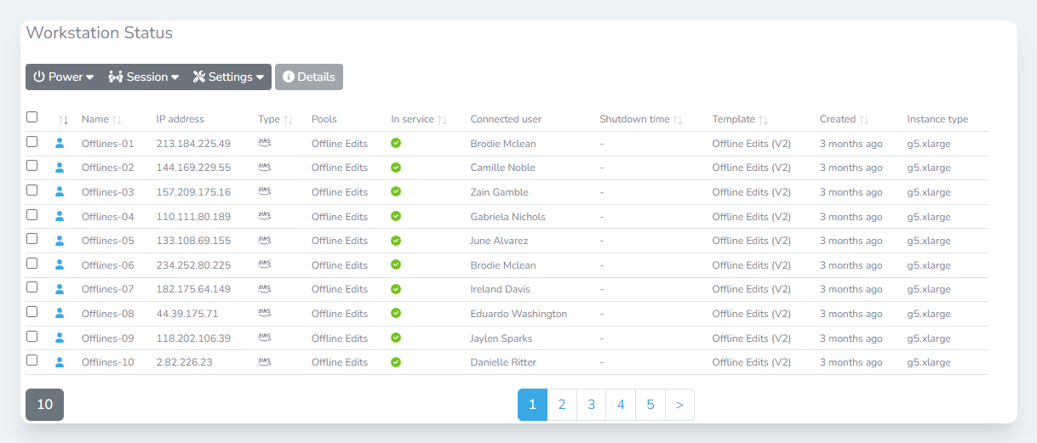The image size is (1037, 443).
Task: Click green in-service status icon for Offlines-05
Action: coord(396,241)
